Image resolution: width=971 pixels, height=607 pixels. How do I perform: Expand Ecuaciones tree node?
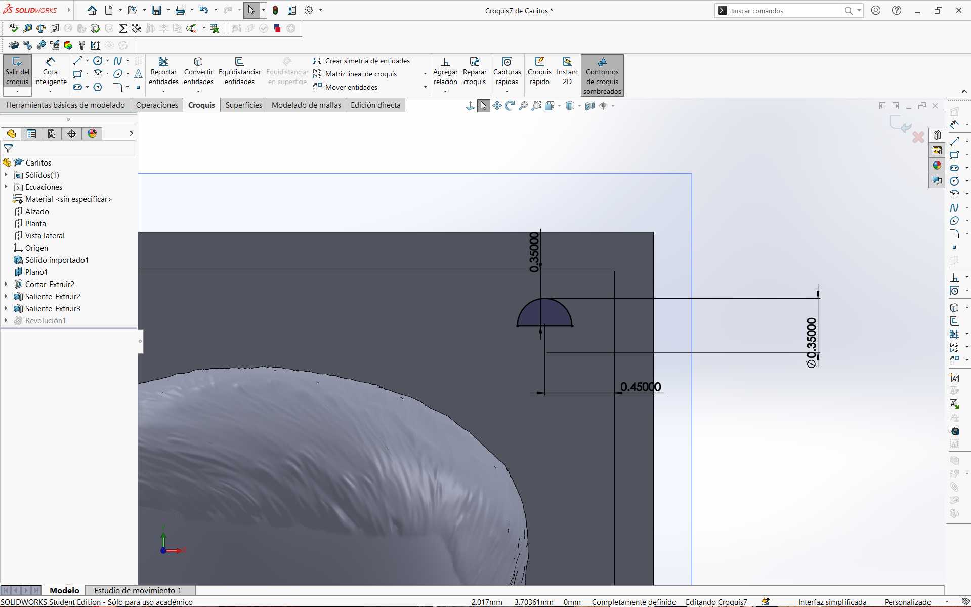point(6,187)
